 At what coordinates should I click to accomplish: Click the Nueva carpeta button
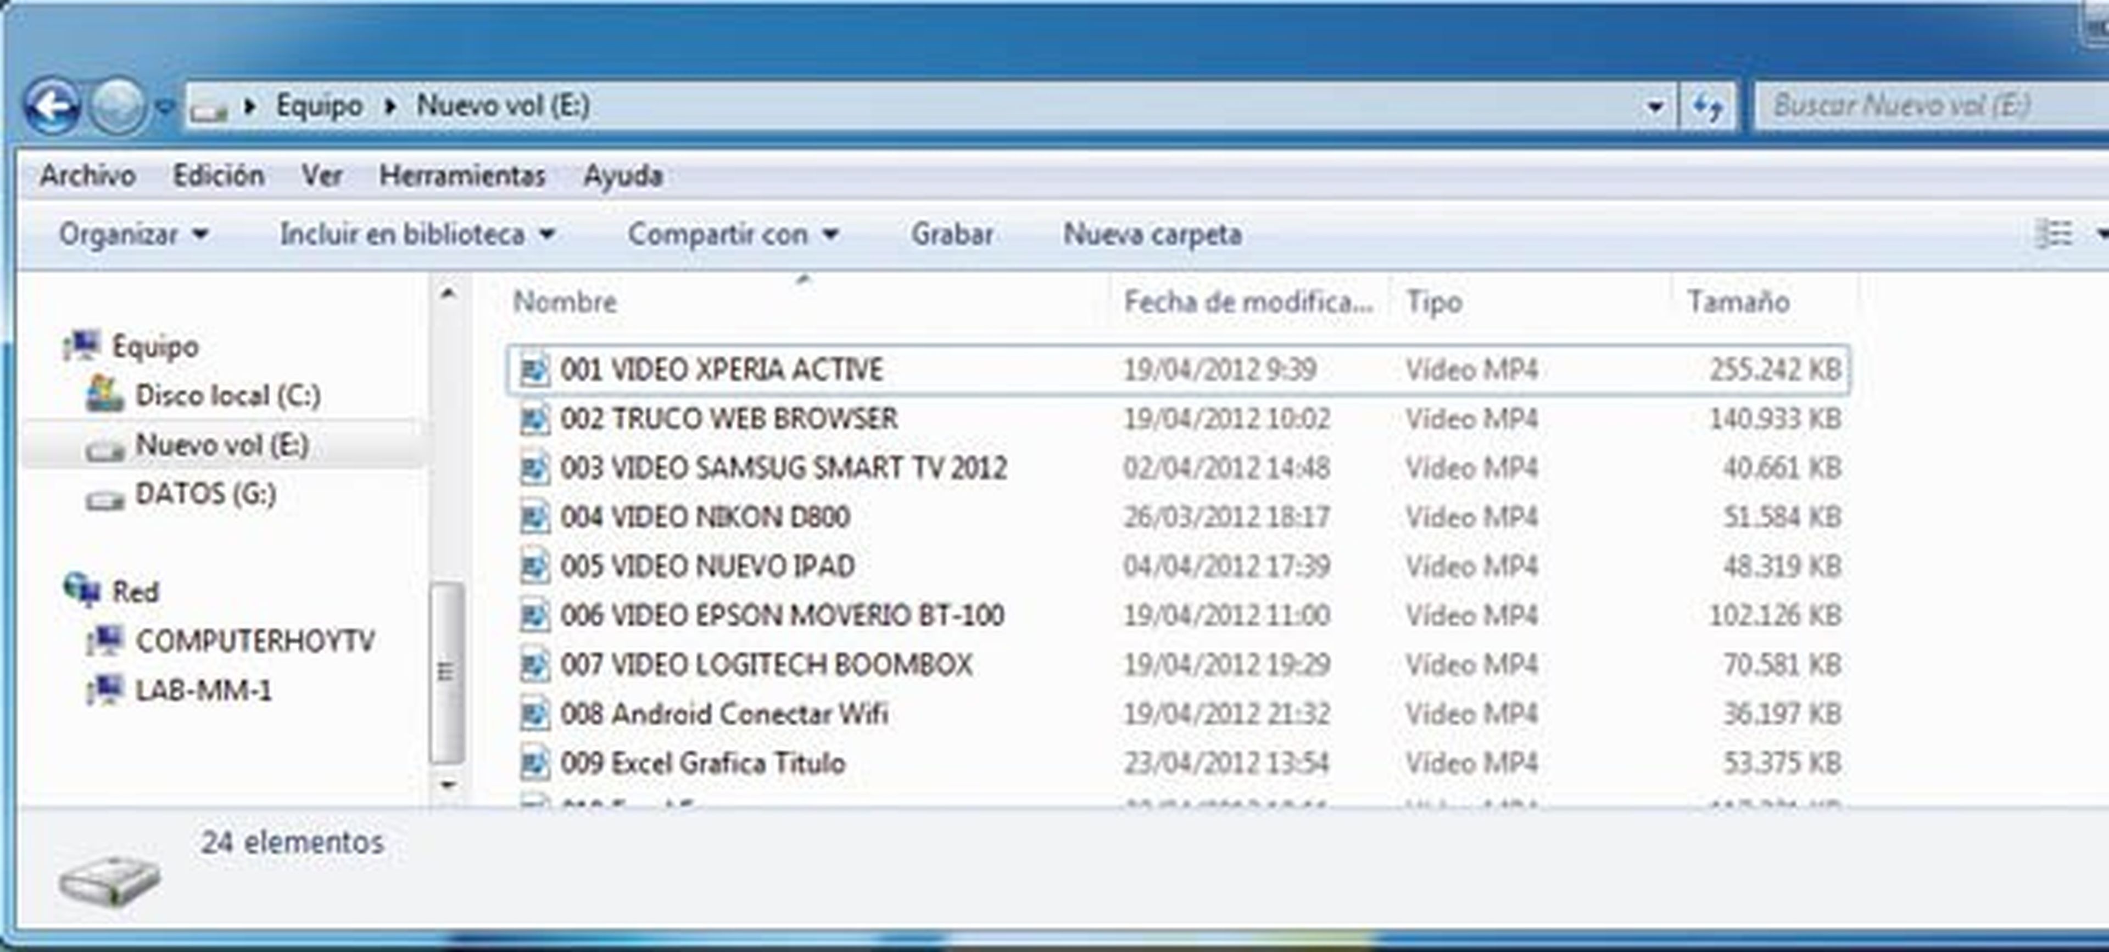(x=1152, y=235)
